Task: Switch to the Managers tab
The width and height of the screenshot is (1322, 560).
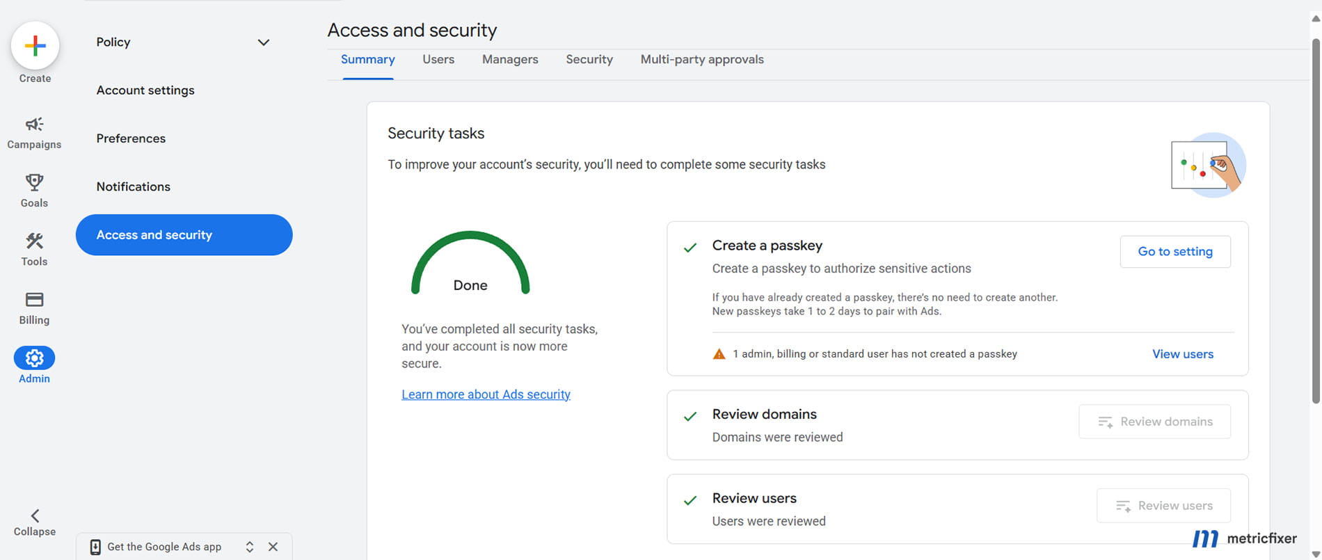Action: pyautogui.click(x=510, y=60)
